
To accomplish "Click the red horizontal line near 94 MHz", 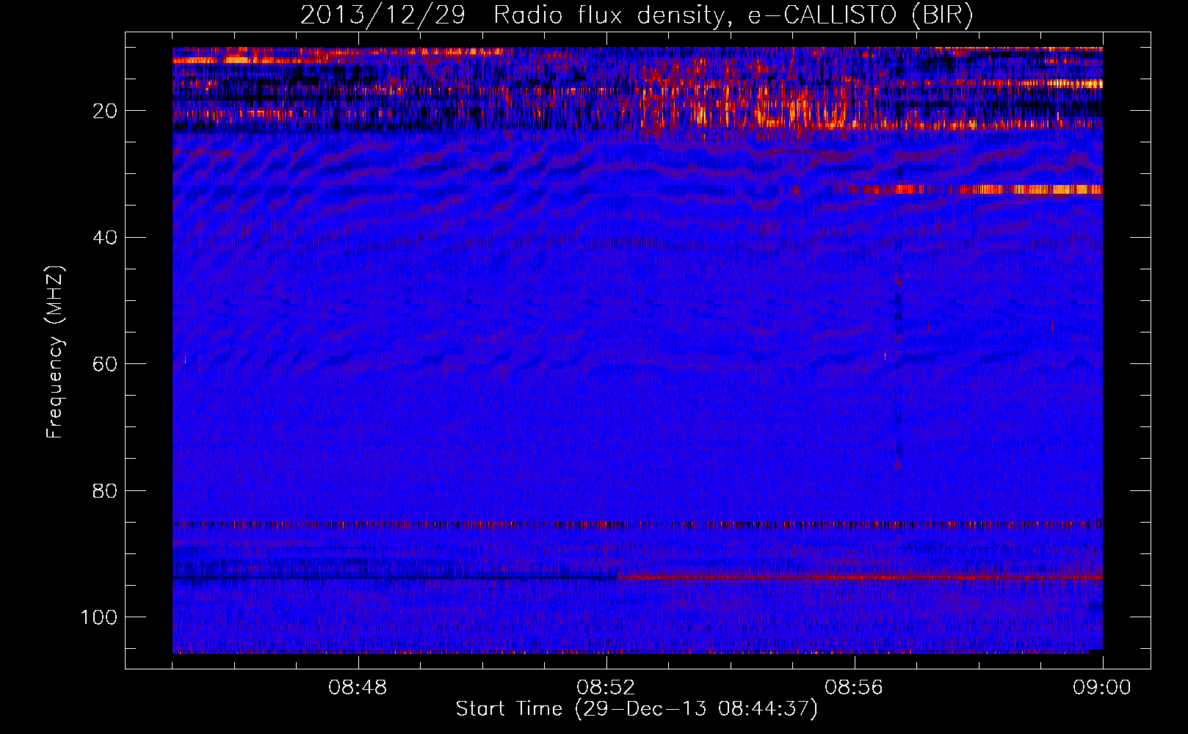I will click(860, 578).
